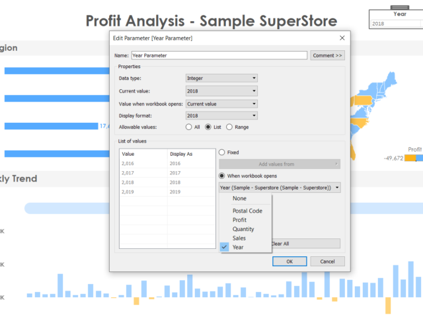
Task: Open the Current value dropdown
Action: click(221, 91)
